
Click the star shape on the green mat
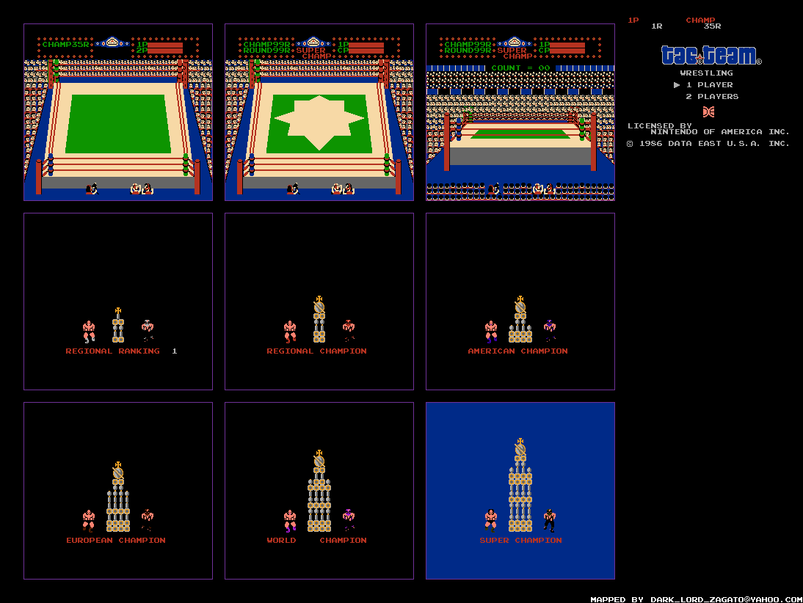[319, 122]
